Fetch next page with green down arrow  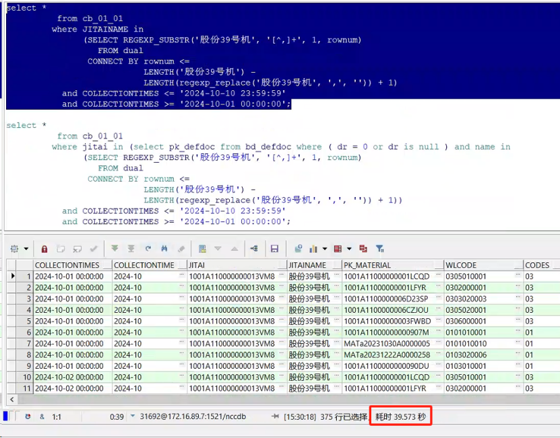[115, 248]
